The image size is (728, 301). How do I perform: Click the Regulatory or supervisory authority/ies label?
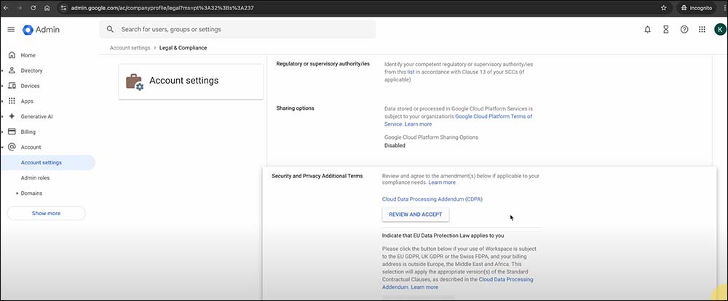[x=323, y=63]
